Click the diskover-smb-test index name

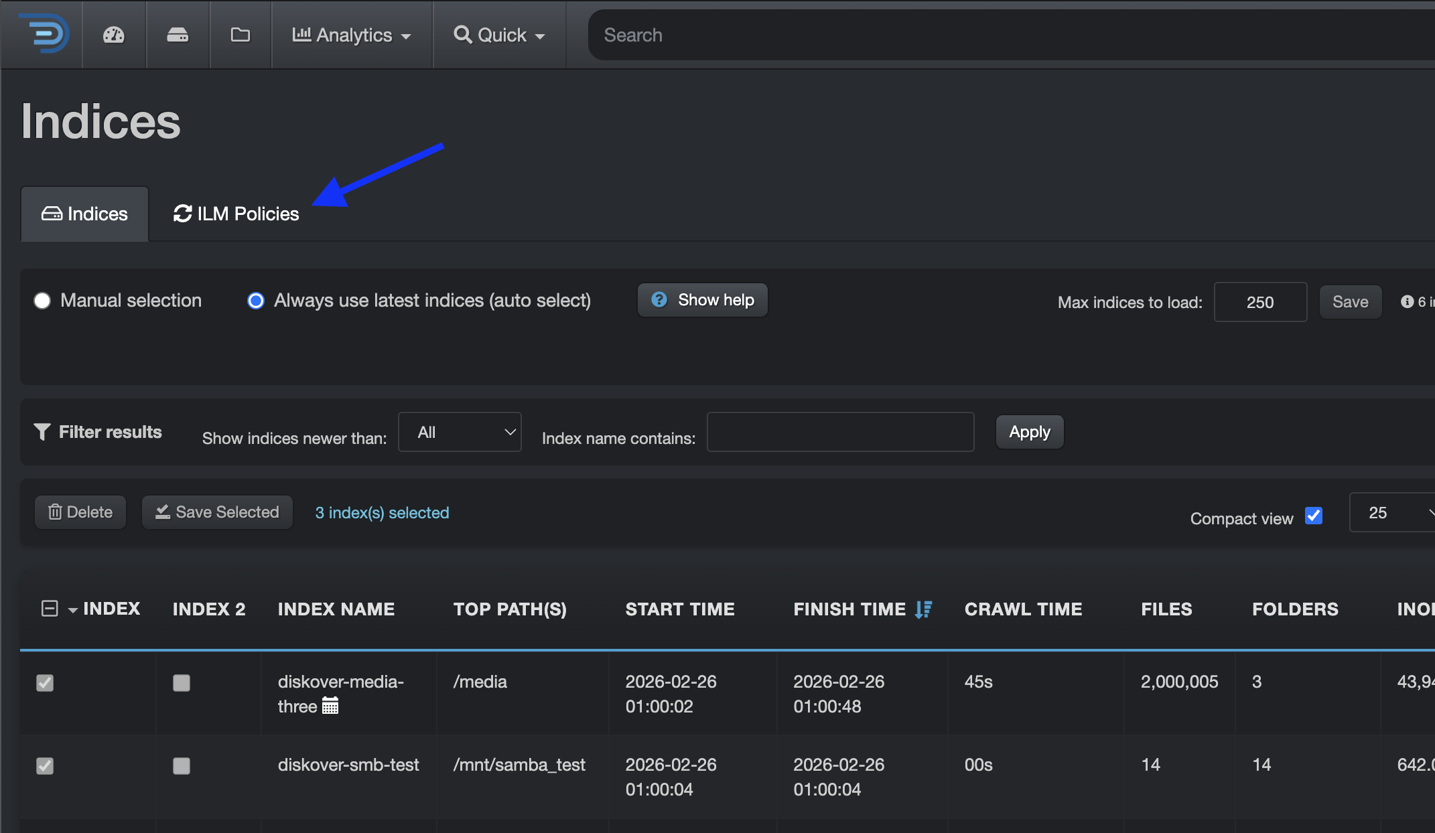348,765
